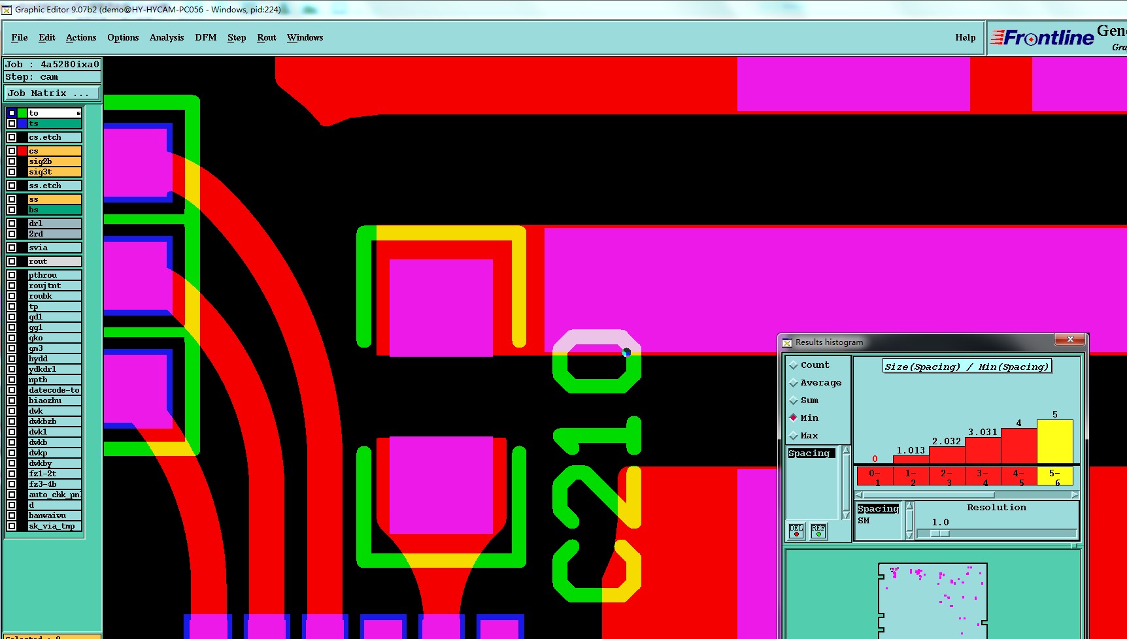Select the Max radio option
1127x639 pixels.
pos(804,436)
